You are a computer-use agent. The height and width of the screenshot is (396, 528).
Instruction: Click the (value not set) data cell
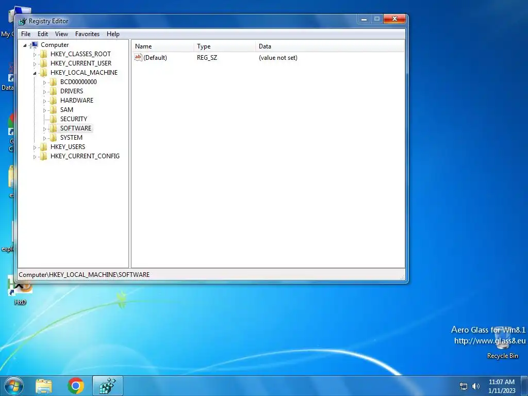[278, 58]
